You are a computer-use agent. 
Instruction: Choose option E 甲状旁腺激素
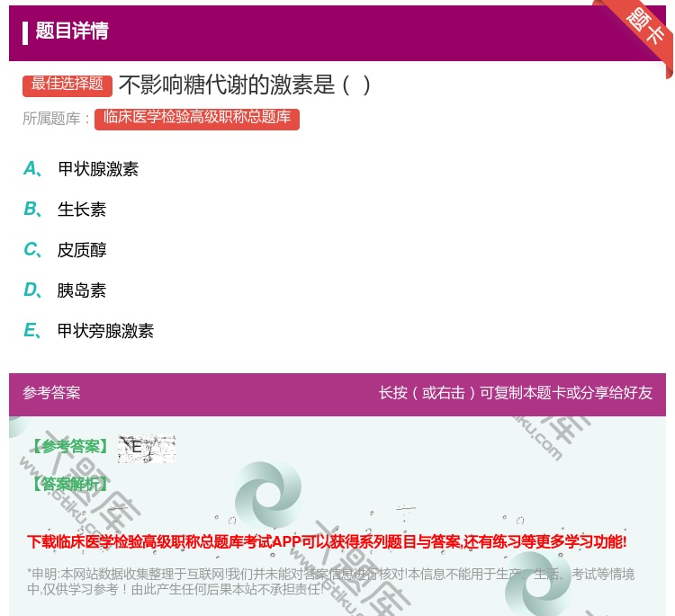(89, 331)
